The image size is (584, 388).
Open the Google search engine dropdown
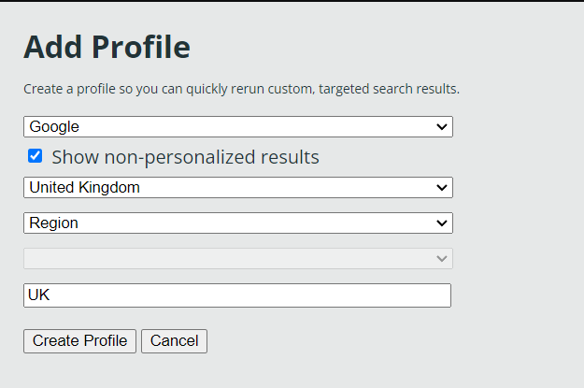coord(237,126)
